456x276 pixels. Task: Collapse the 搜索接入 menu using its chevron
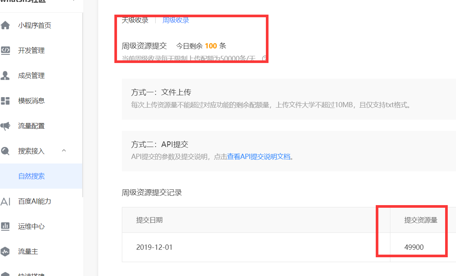tap(64, 151)
